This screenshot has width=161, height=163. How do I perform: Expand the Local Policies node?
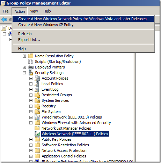(x=31, y=84)
